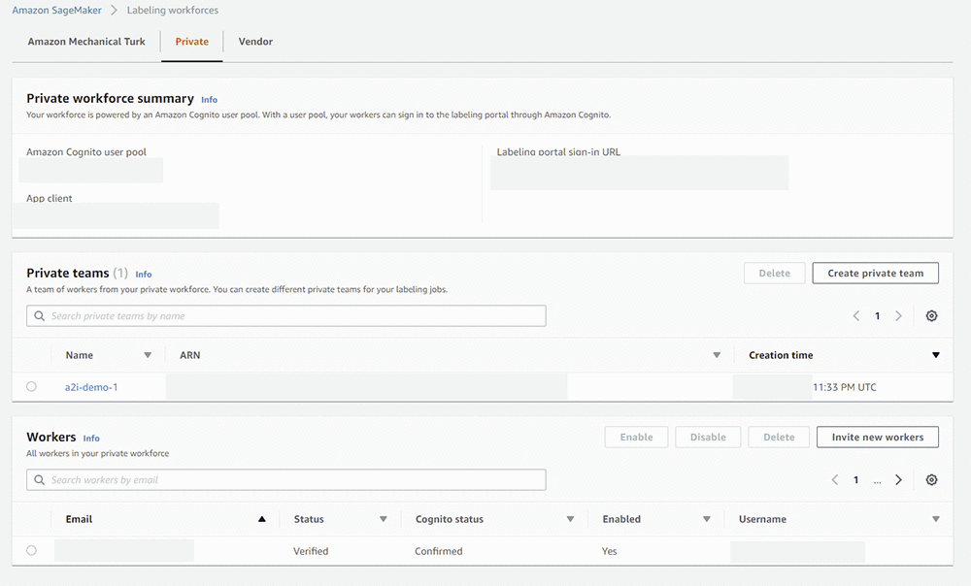The image size is (971, 586).
Task: Sort workers by Status column arrow
Action: click(x=384, y=520)
